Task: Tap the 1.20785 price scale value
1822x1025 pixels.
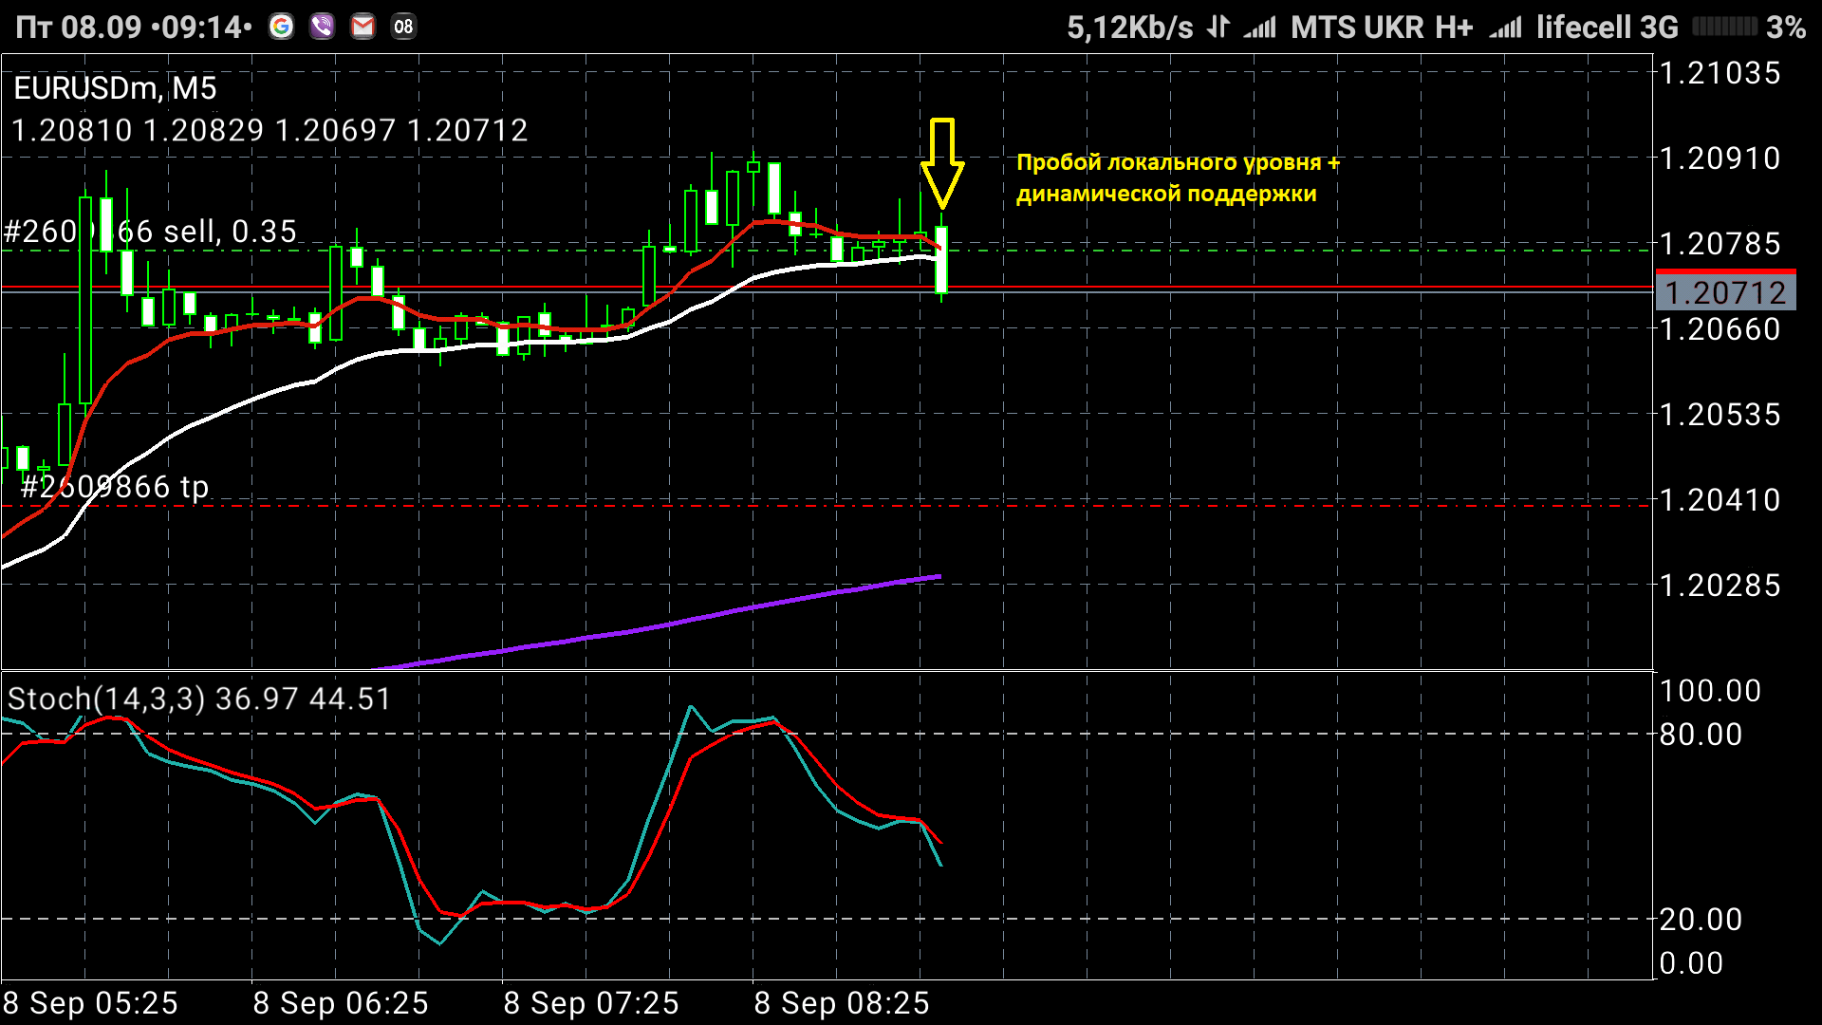Action: [x=1720, y=244]
